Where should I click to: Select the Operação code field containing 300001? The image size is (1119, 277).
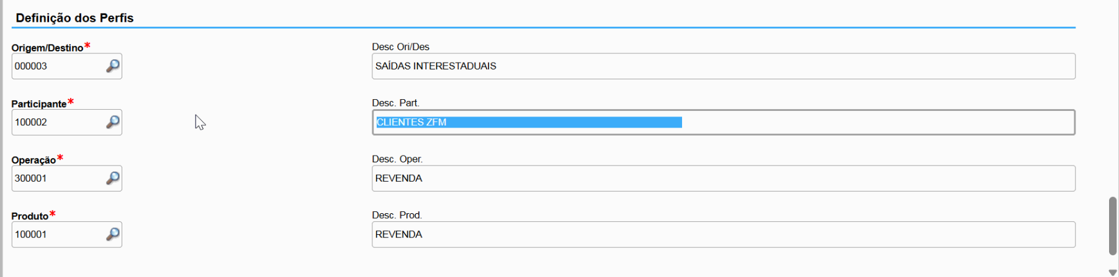[x=56, y=178]
